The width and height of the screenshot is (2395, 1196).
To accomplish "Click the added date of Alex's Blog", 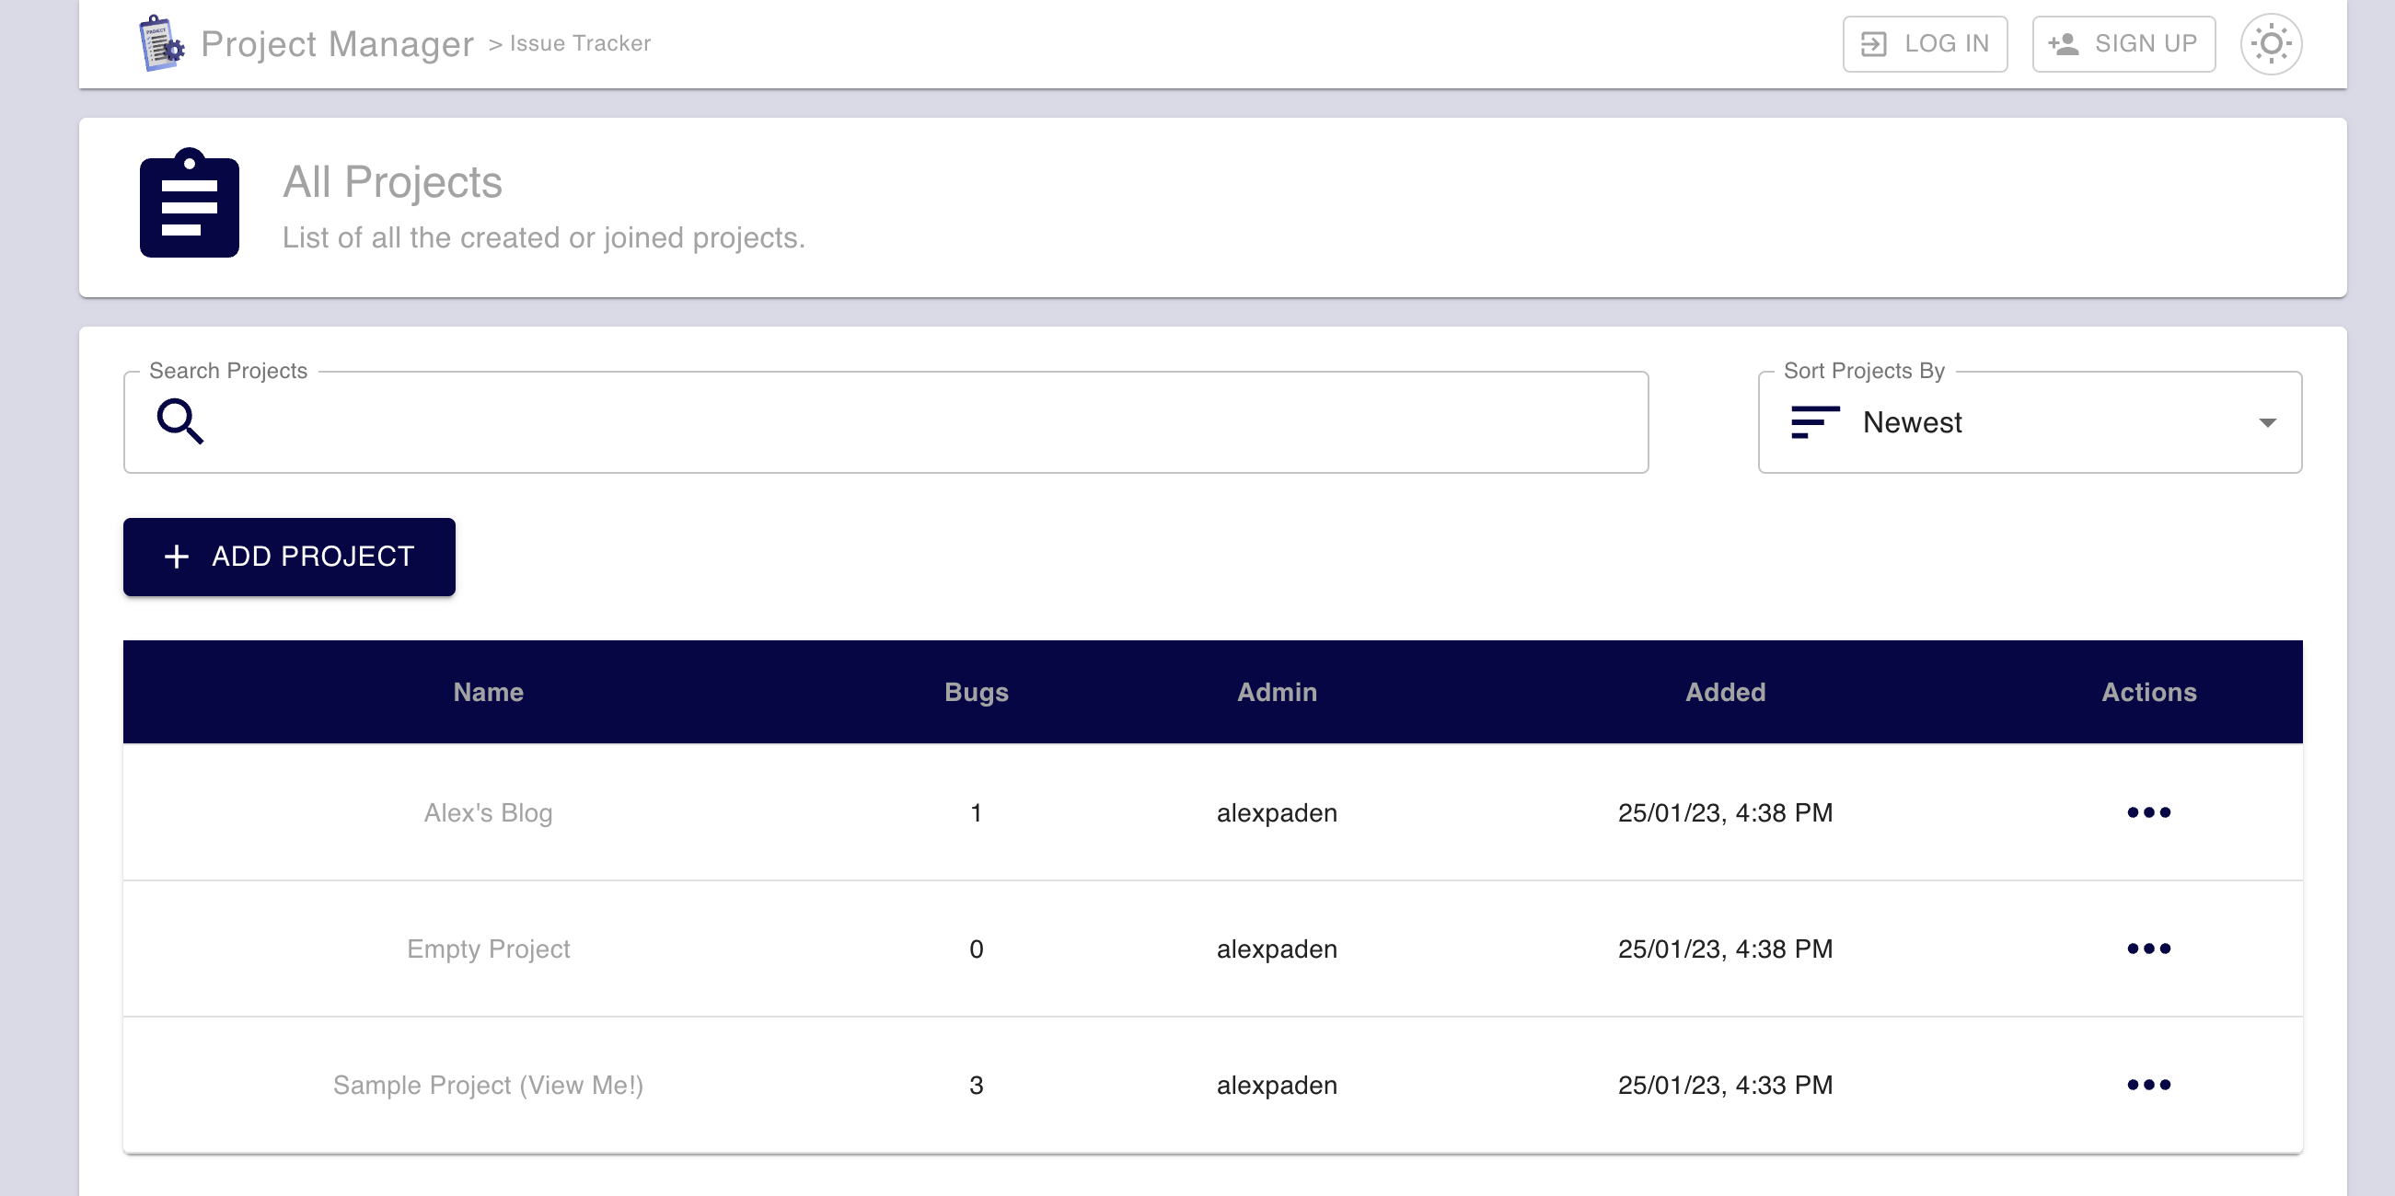I will click(1725, 813).
